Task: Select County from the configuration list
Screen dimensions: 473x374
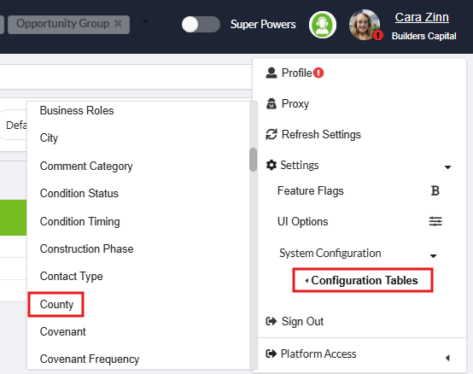Action: 56,304
